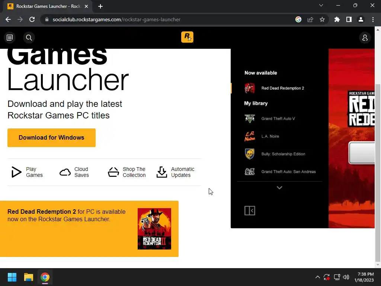
Task: Collapse the launcher sidebar panel icon
Action: (250, 211)
